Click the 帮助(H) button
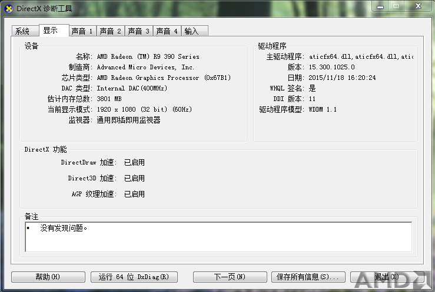The image size is (435, 292). pos(48,277)
